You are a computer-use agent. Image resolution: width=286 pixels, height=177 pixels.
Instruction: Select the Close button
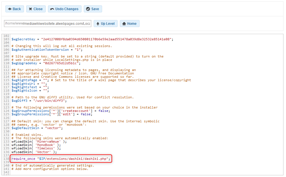click(x=36, y=9)
